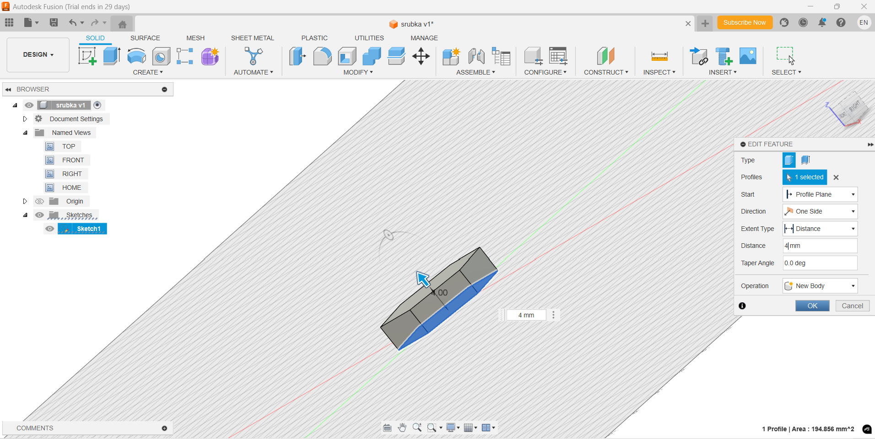This screenshot has height=439, width=875.
Task: Open the DESIGN workspace dropdown
Action: click(38, 55)
